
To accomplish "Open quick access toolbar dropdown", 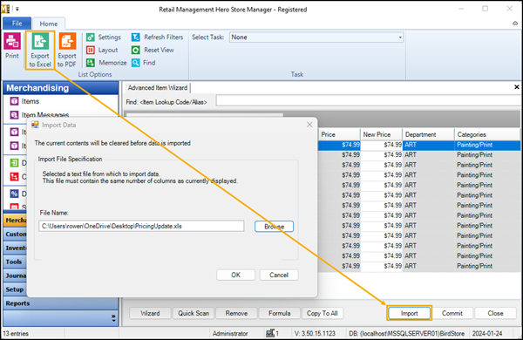I will tap(17, 9).
